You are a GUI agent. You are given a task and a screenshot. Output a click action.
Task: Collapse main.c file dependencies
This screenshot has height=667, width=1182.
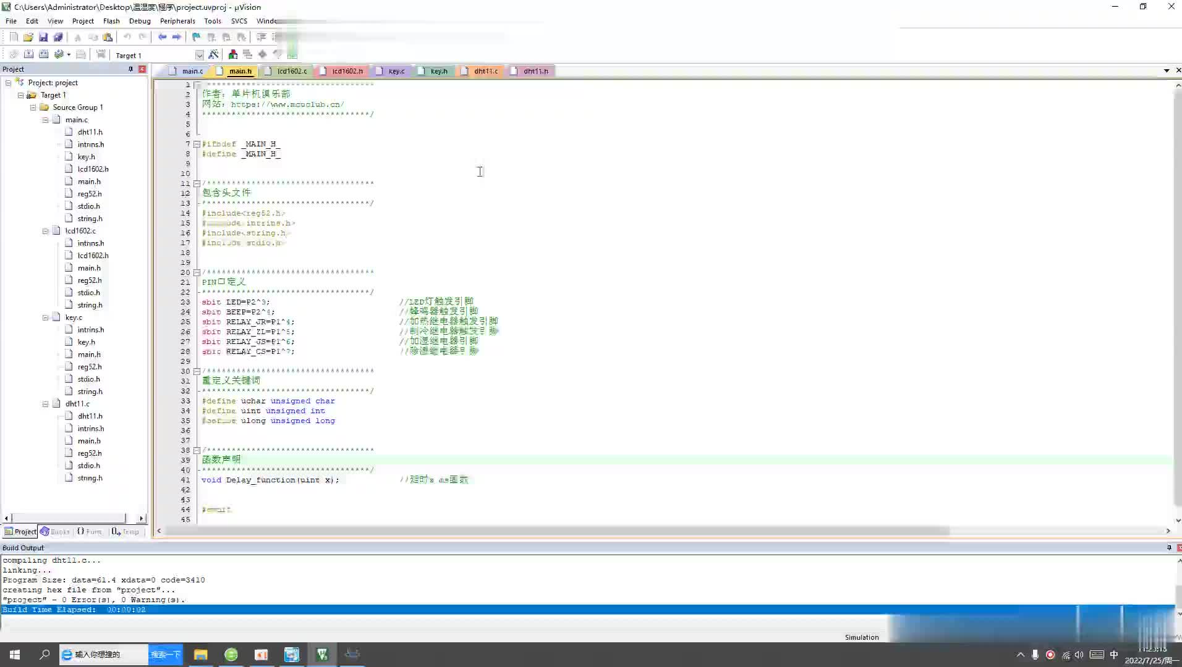click(45, 120)
